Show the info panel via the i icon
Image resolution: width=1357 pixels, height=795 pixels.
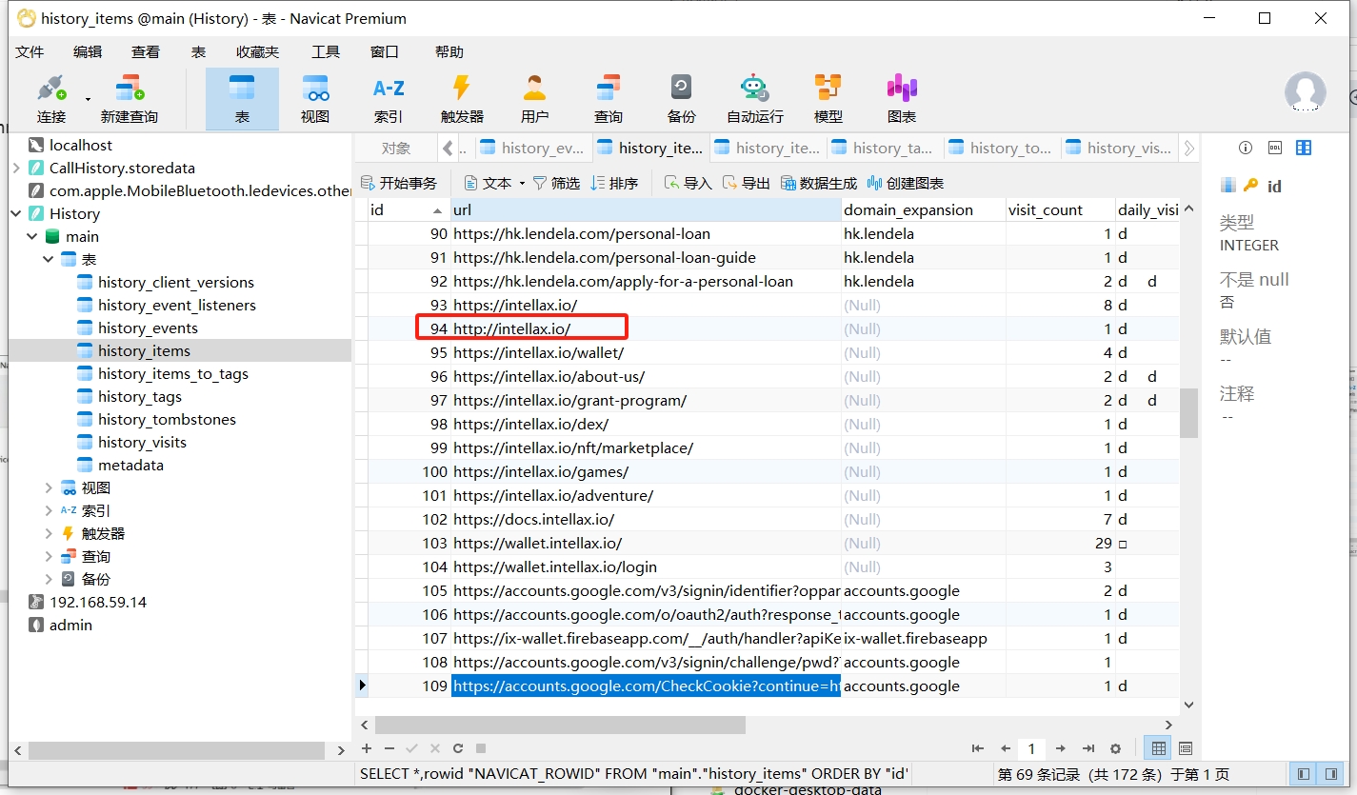pyautogui.click(x=1245, y=148)
